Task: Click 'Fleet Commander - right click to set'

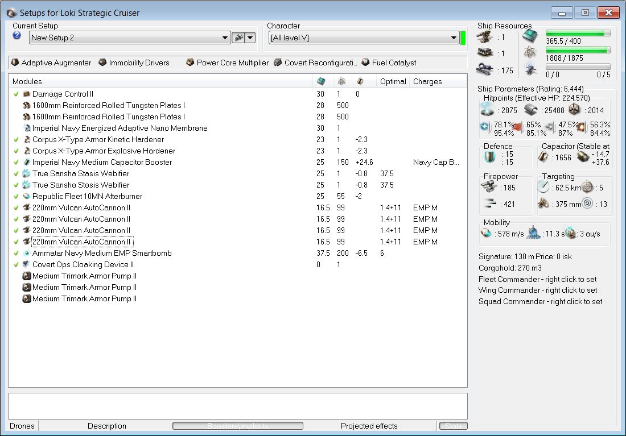Action: pos(537,279)
